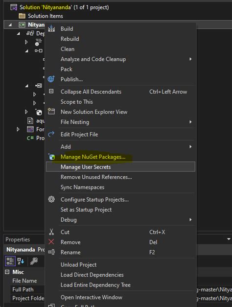Click the NuGet package icon
The width and height of the screenshot is (232, 307).
(x=52, y=157)
